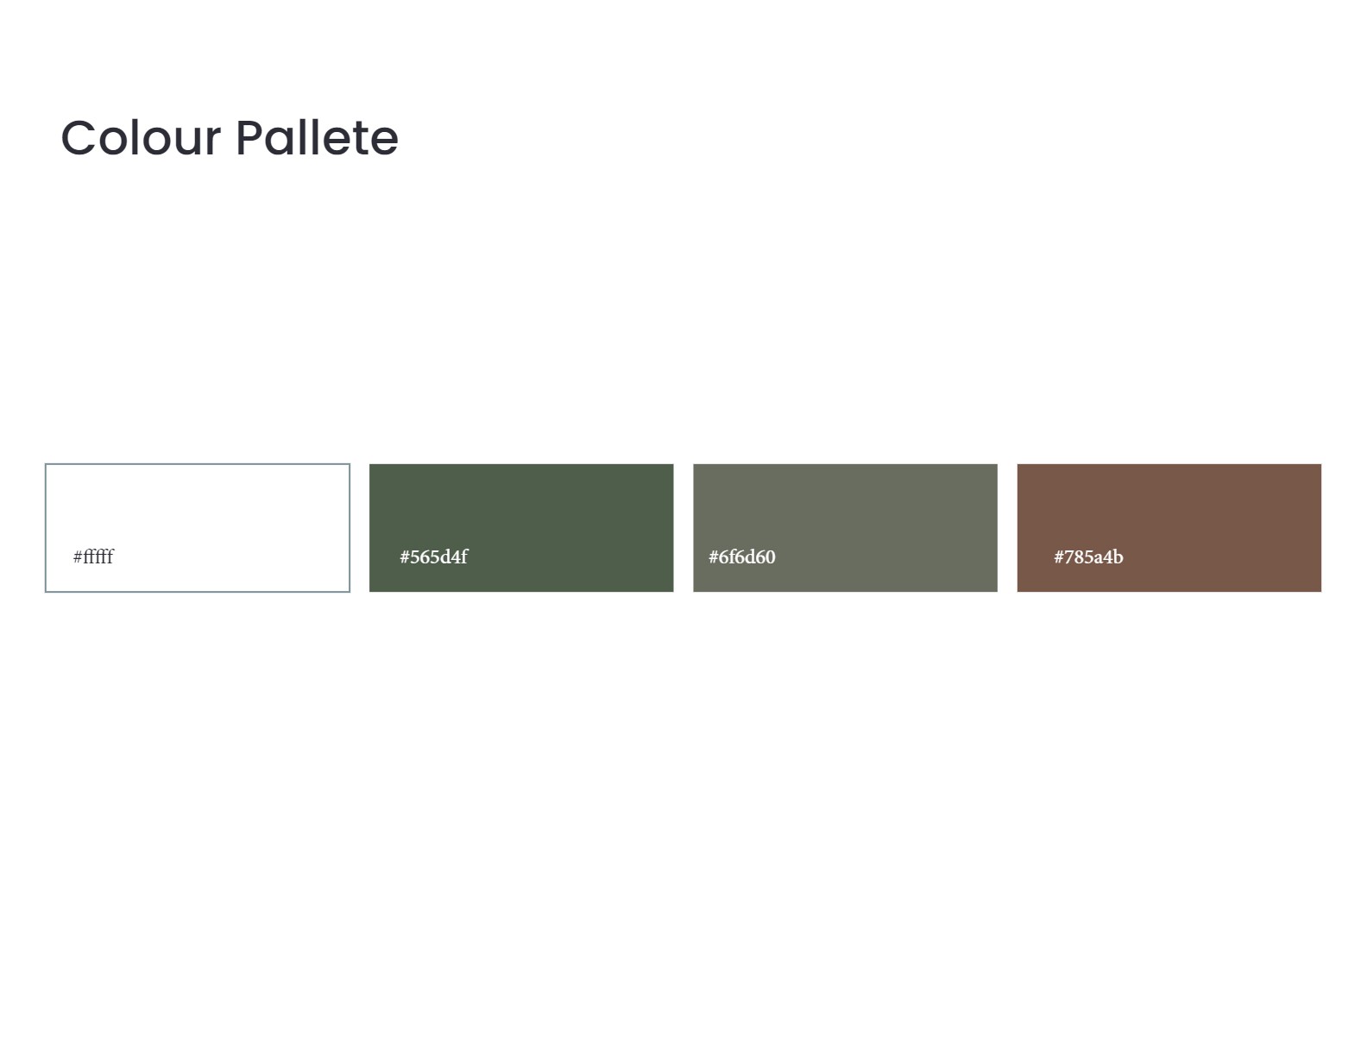Select the white text on green block

tap(433, 556)
